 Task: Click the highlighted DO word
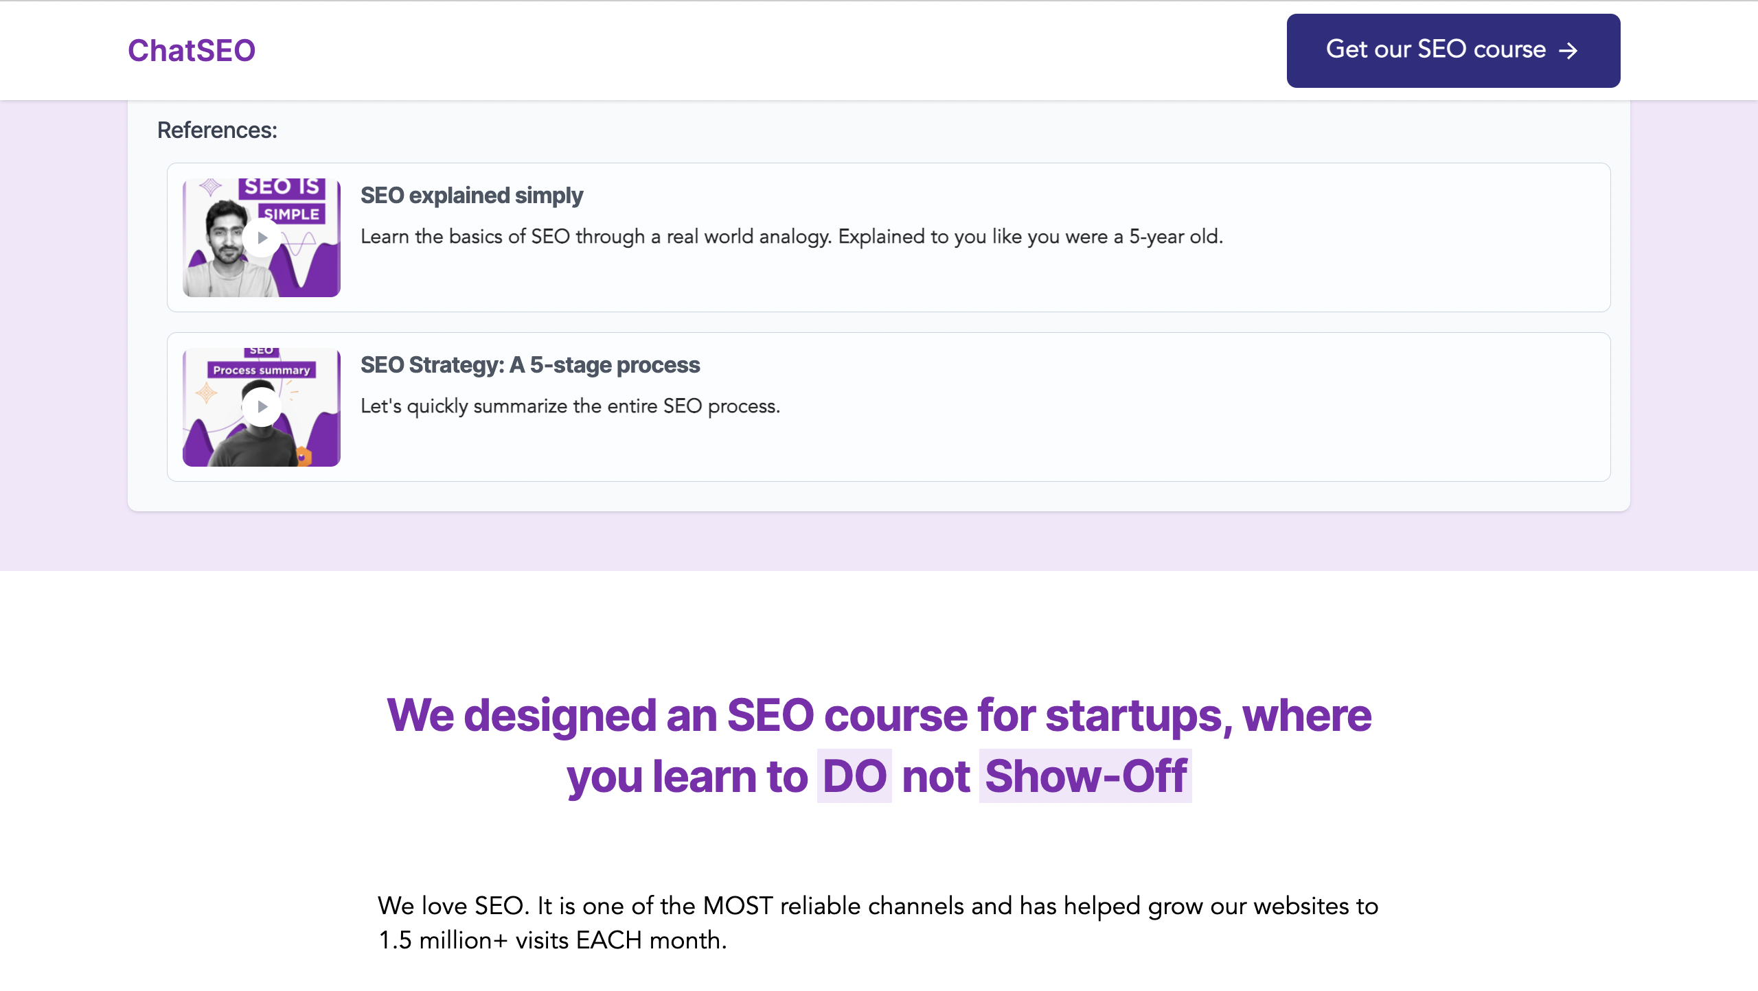[x=854, y=776]
